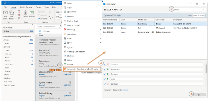
Task: Show only Unread messages filter
Action: [x=47, y=31]
